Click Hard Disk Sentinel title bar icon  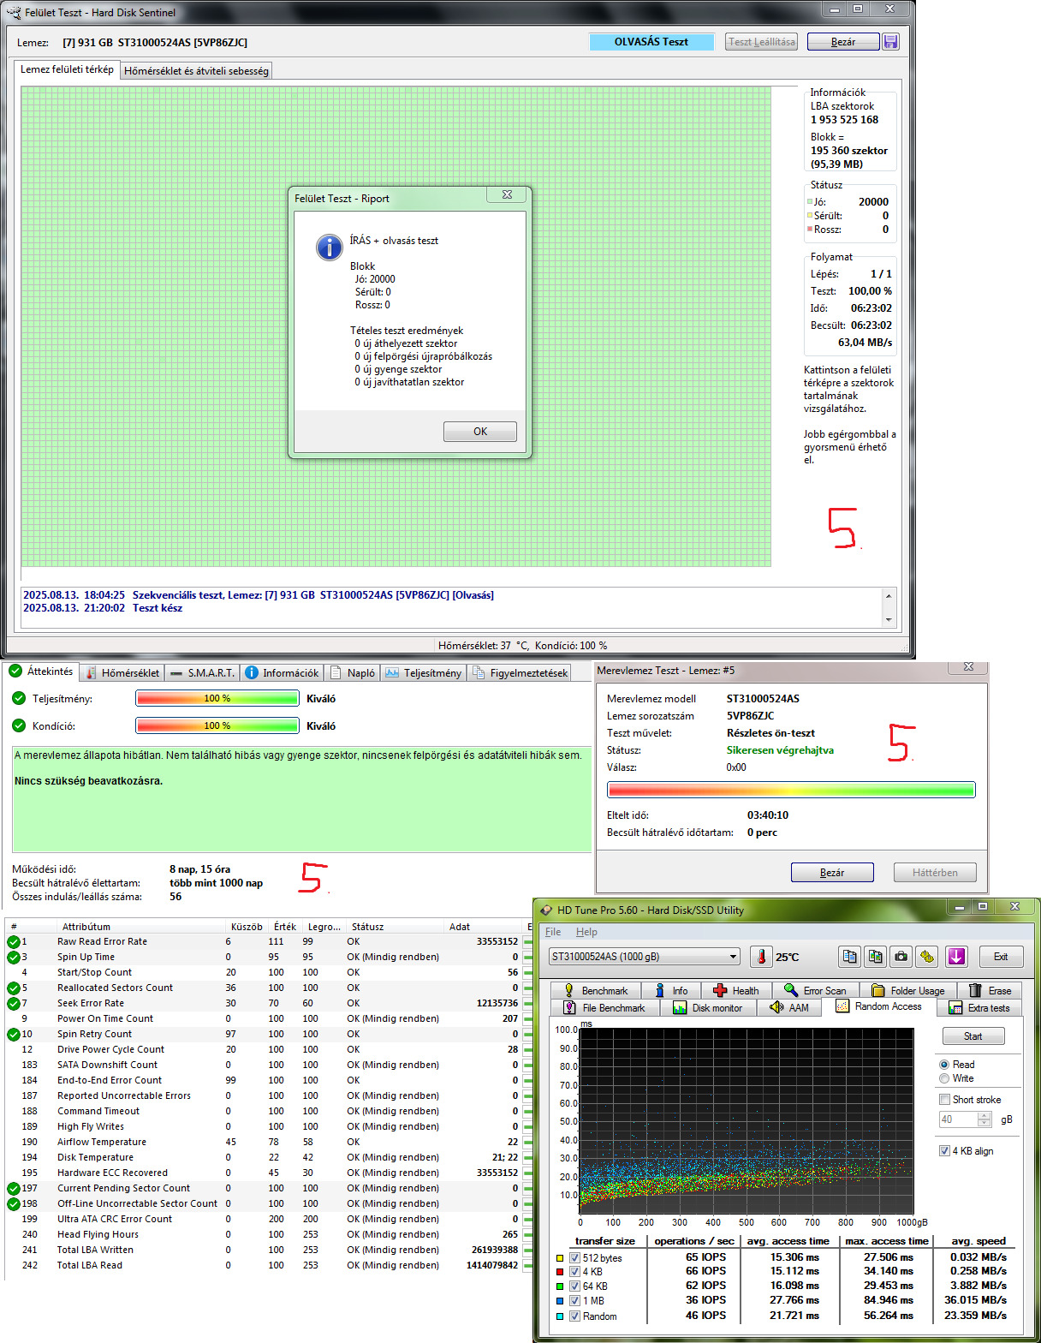(x=14, y=12)
